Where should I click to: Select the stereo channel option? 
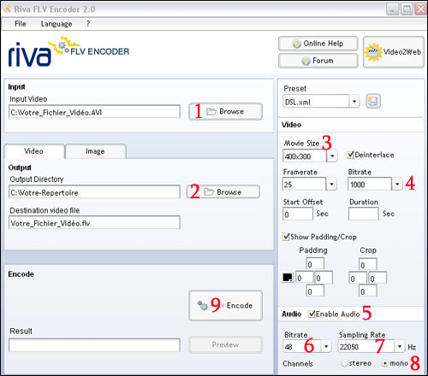pos(344,363)
